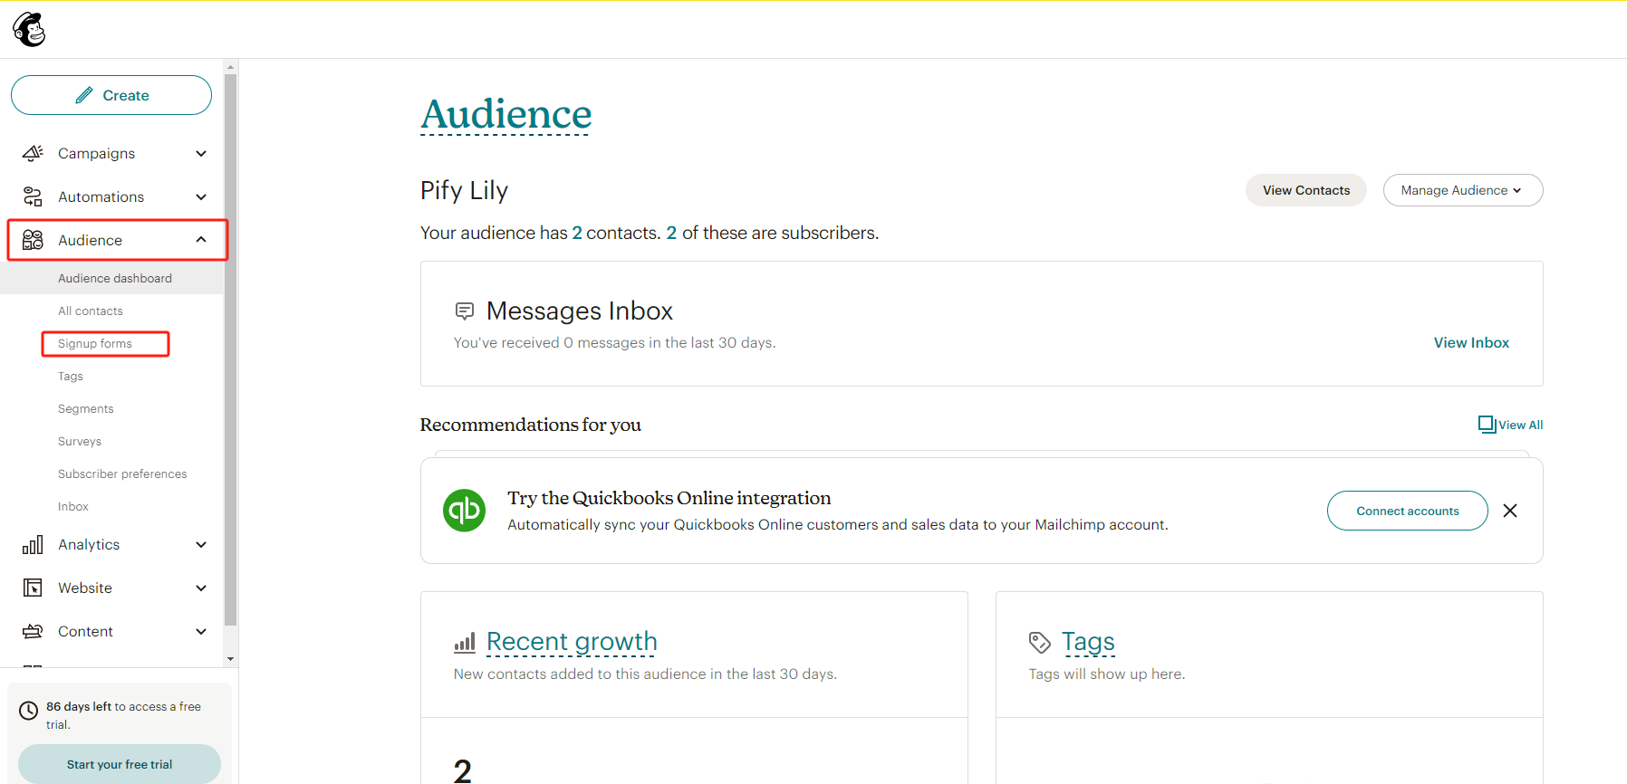This screenshot has width=1627, height=784.
Task: Open Subscriber preferences submenu item
Action: tap(122, 473)
